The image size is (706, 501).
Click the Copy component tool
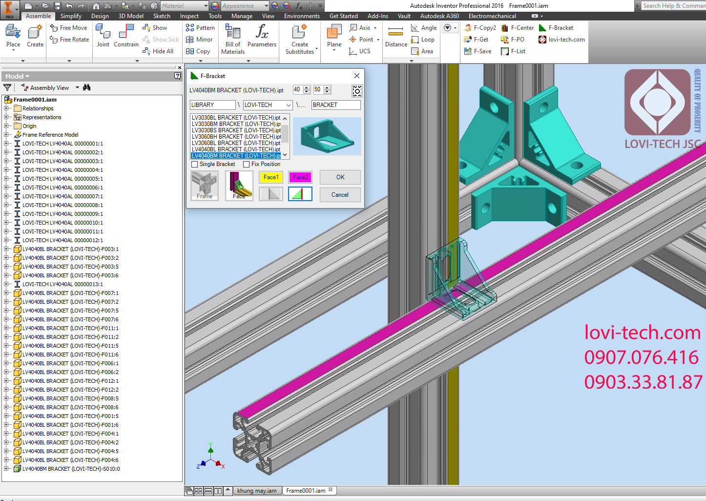pyautogui.click(x=198, y=51)
